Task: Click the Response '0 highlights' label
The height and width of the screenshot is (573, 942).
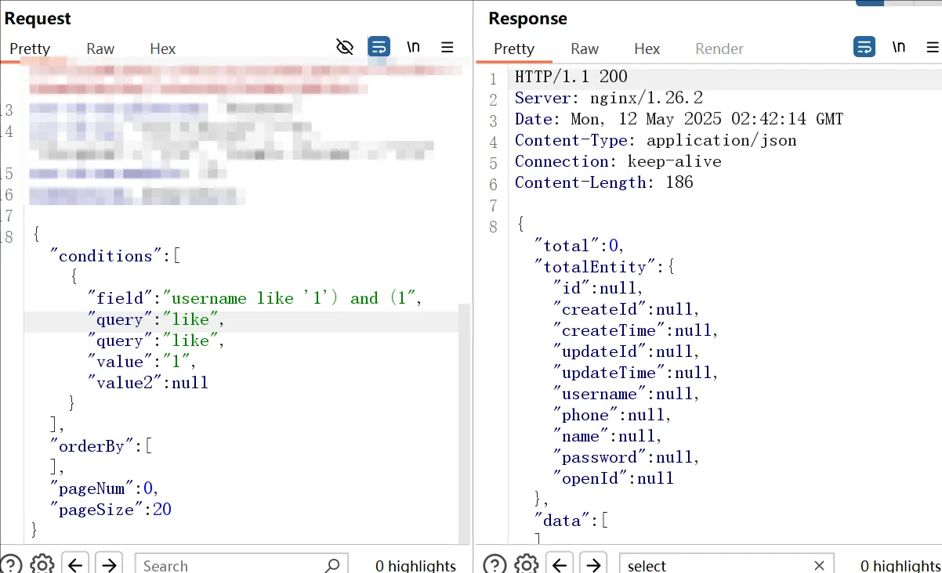Action: click(x=900, y=565)
